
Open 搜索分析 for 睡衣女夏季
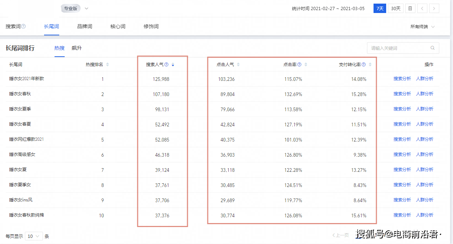click(402, 109)
